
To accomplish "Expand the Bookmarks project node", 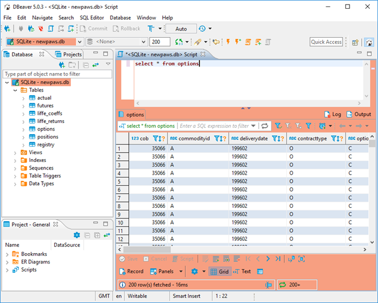I will point(7,254).
